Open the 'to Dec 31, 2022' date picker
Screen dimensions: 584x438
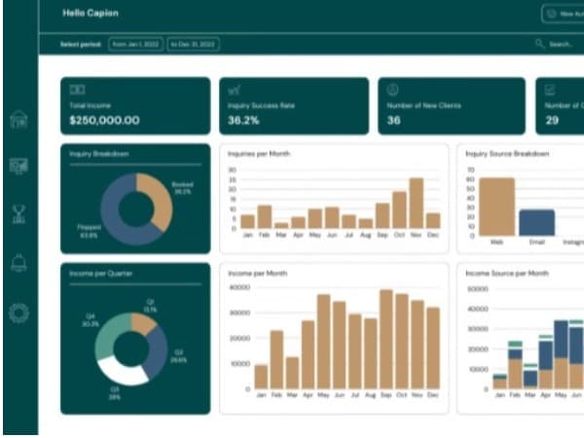click(x=193, y=45)
